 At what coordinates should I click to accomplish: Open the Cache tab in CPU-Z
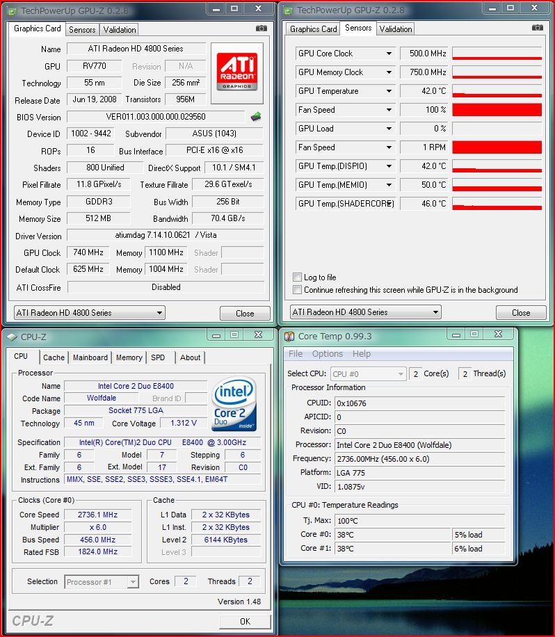coord(54,357)
